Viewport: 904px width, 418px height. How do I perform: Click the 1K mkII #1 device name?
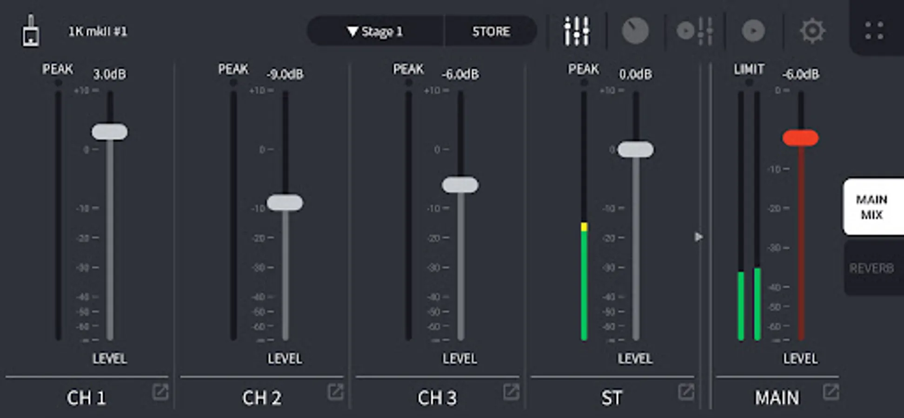(98, 31)
